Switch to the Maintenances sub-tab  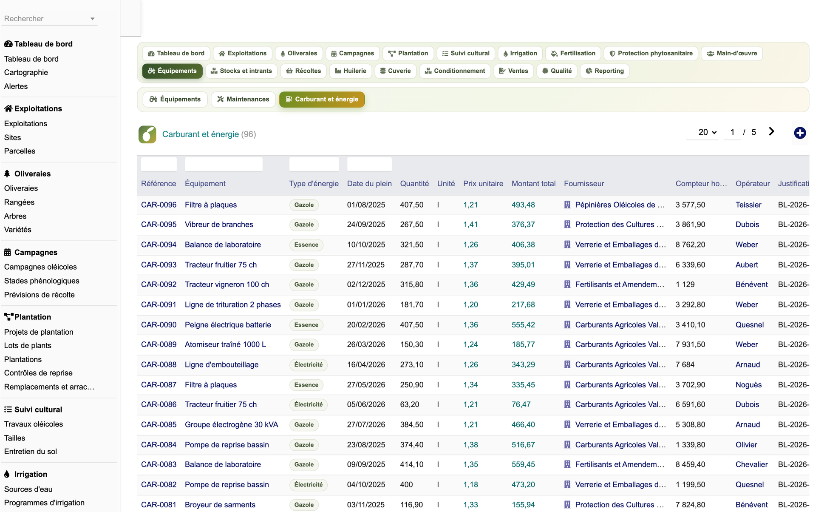(x=243, y=99)
